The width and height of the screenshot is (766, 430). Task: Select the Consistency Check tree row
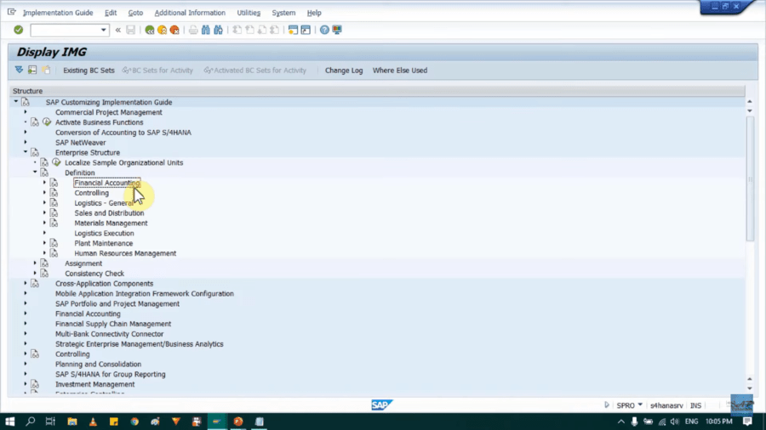tap(94, 274)
